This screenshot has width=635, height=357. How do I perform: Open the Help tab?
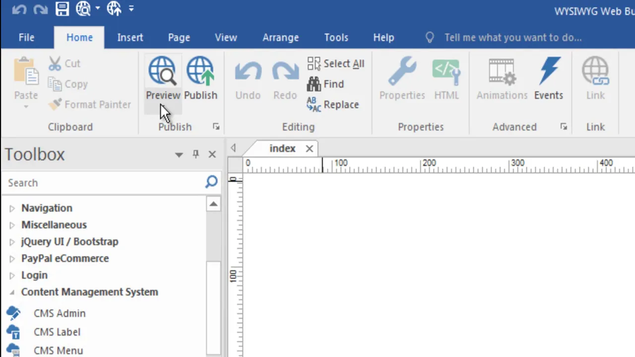point(383,38)
